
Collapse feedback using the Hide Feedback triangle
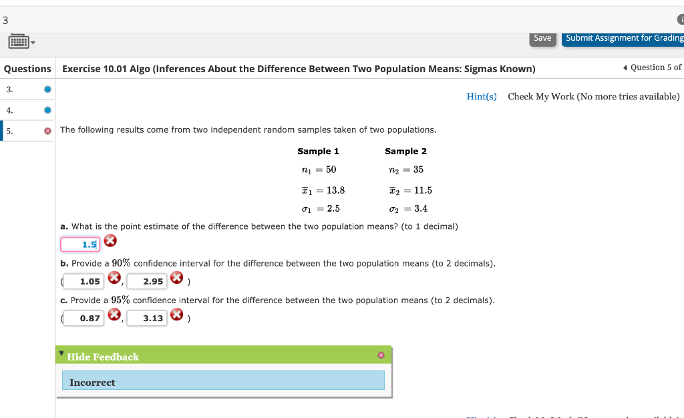[x=62, y=355]
